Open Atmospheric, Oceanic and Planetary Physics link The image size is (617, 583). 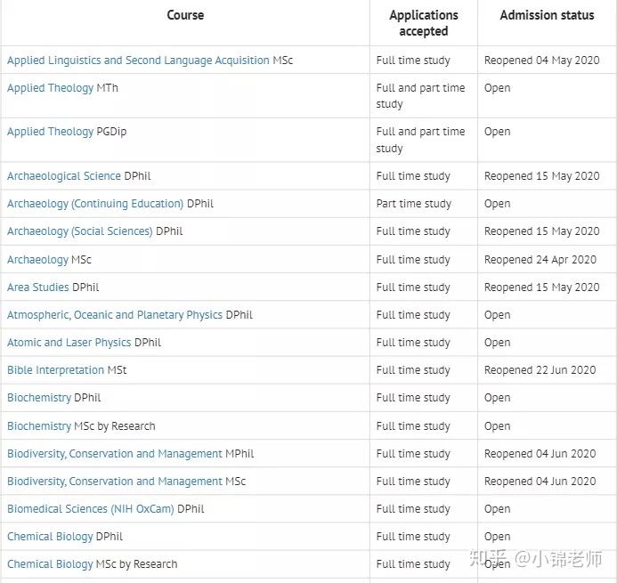(x=115, y=315)
